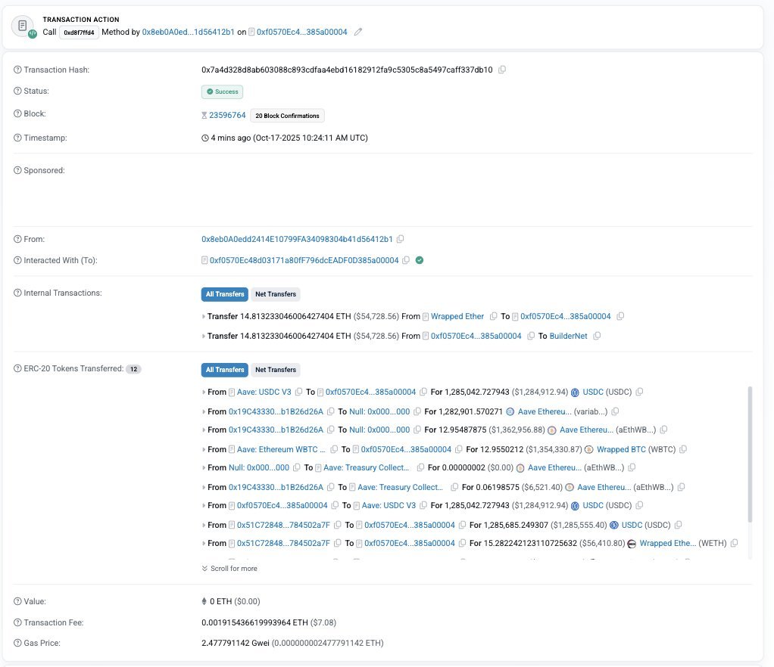Copy the transaction hash to clipboard
774x667 pixels.
click(x=502, y=70)
